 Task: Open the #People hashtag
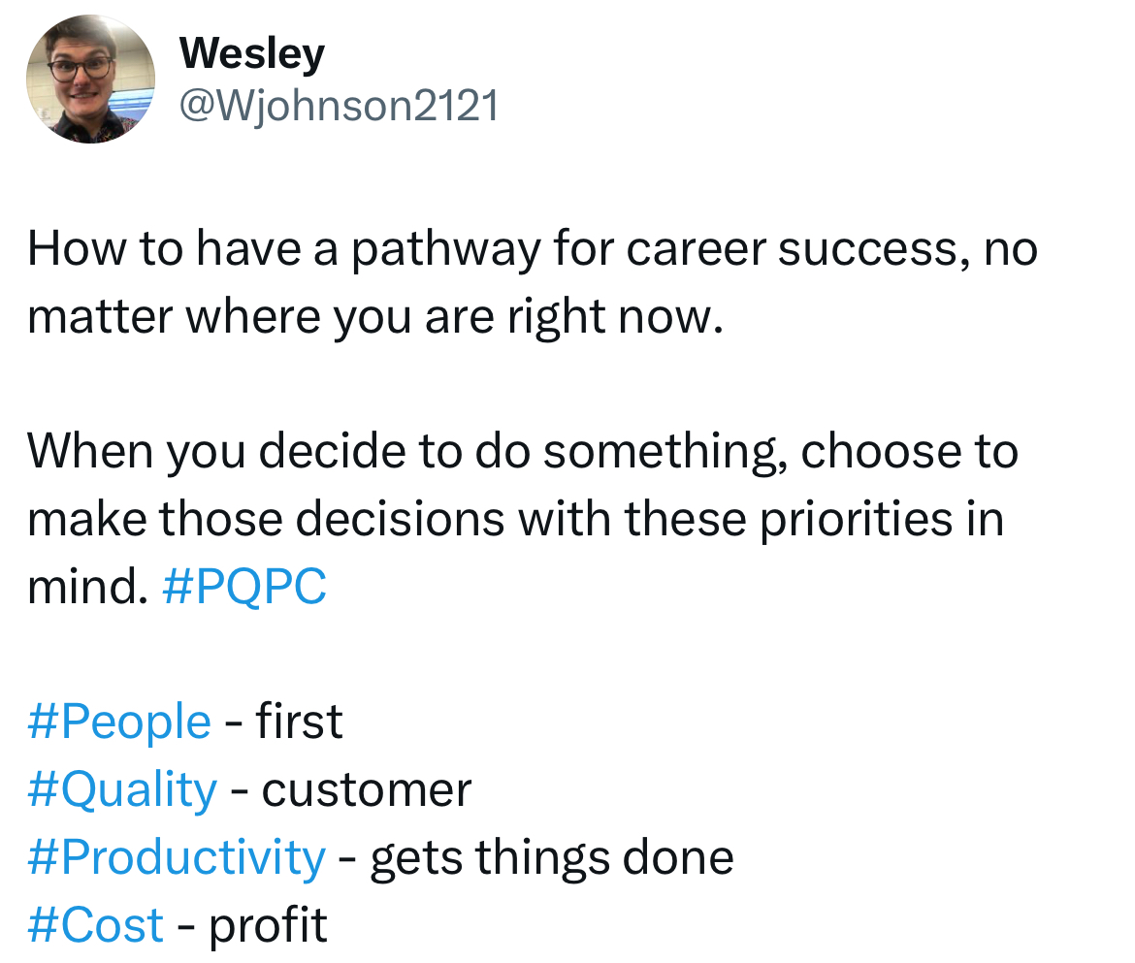pos(119,722)
